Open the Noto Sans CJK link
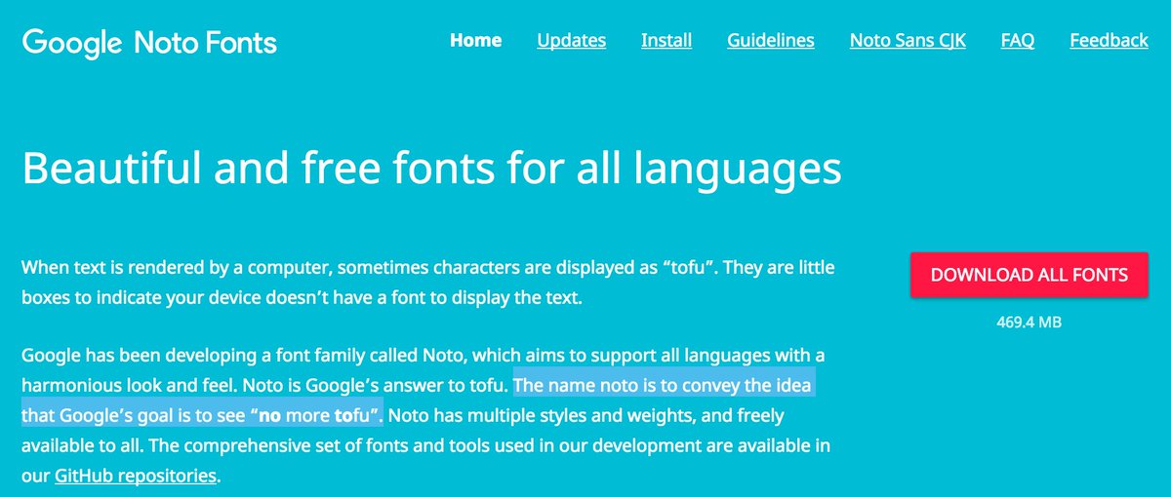The width and height of the screenshot is (1171, 497). click(x=908, y=40)
